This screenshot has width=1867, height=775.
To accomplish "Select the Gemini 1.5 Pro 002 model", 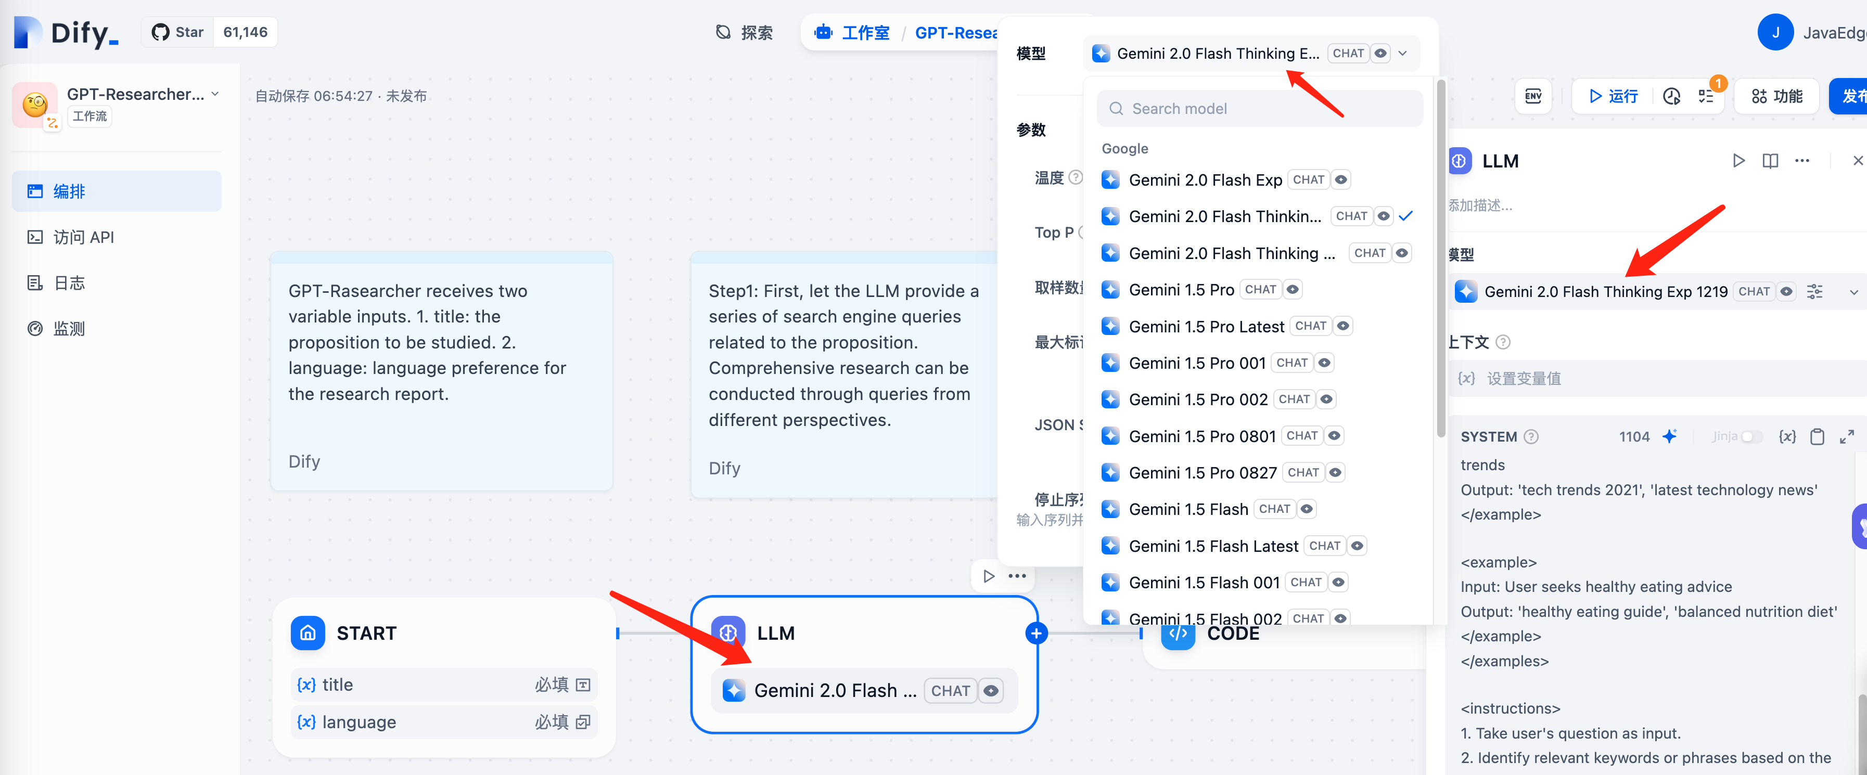I will coord(1259,399).
